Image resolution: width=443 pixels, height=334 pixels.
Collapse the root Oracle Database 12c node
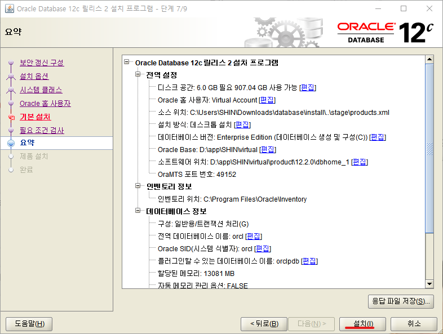127,61
